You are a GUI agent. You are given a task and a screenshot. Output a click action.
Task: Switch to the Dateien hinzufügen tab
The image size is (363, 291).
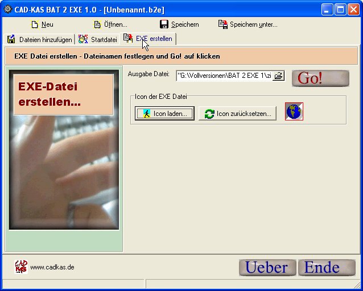point(40,39)
